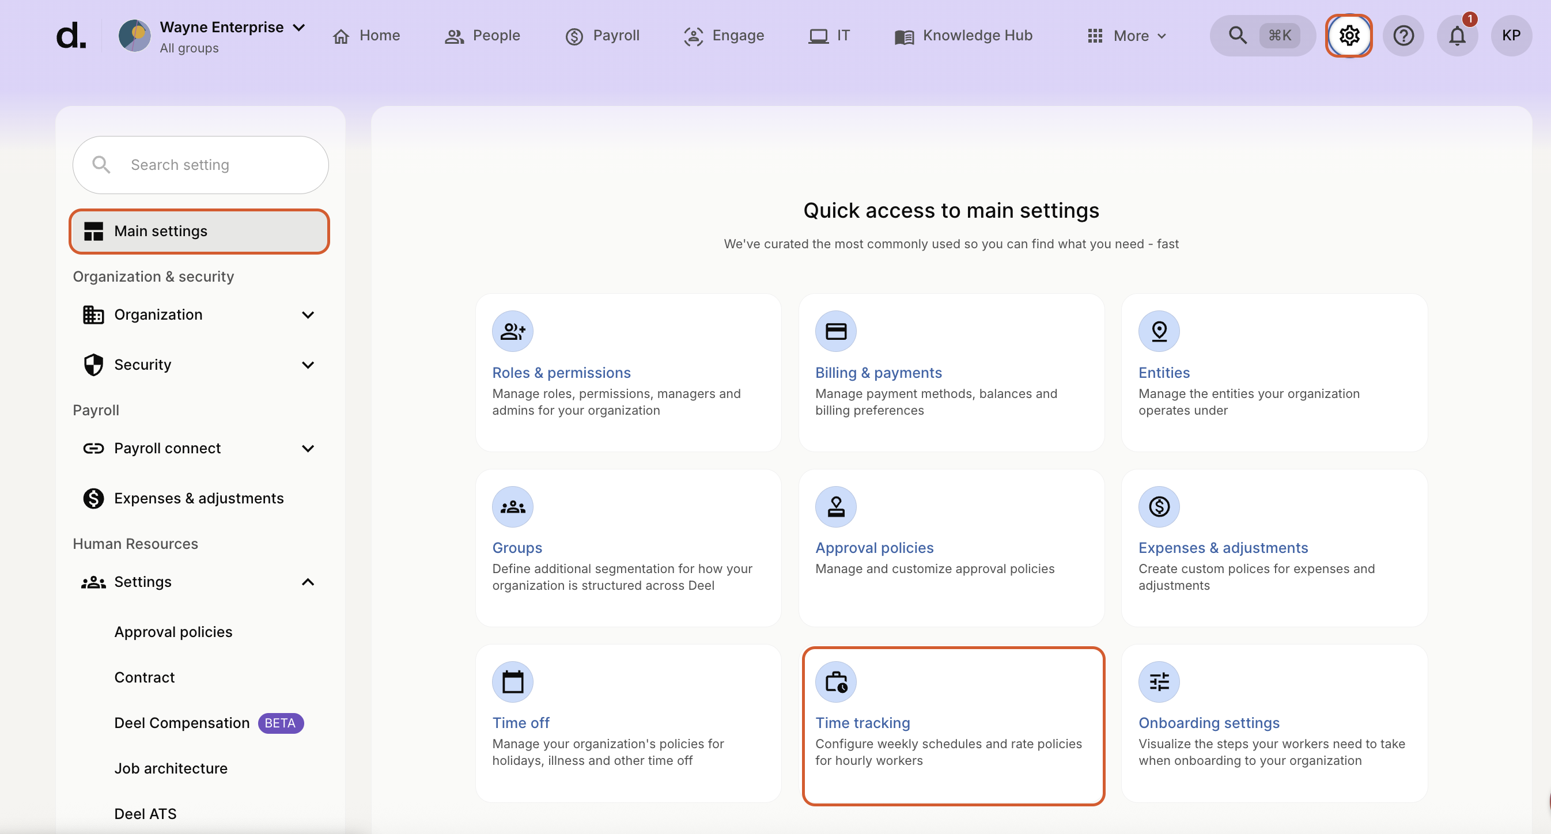
Task: Select Deel ATS in sidebar
Action: pyautogui.click(x=145, y=814)
